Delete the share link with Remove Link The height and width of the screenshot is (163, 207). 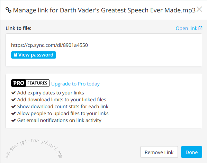point(159,152)
